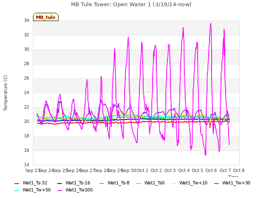Image resolution: width=264 pixels, height=198 pixels.
Task: Click the magenta minimum before Oct 6
Action: pos(205,155)
